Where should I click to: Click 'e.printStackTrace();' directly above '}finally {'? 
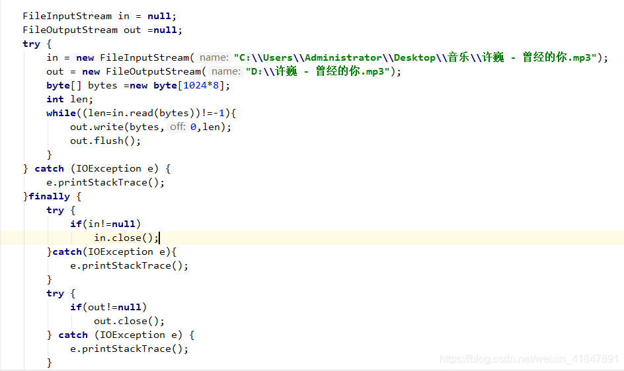click(x=106, y=183)
